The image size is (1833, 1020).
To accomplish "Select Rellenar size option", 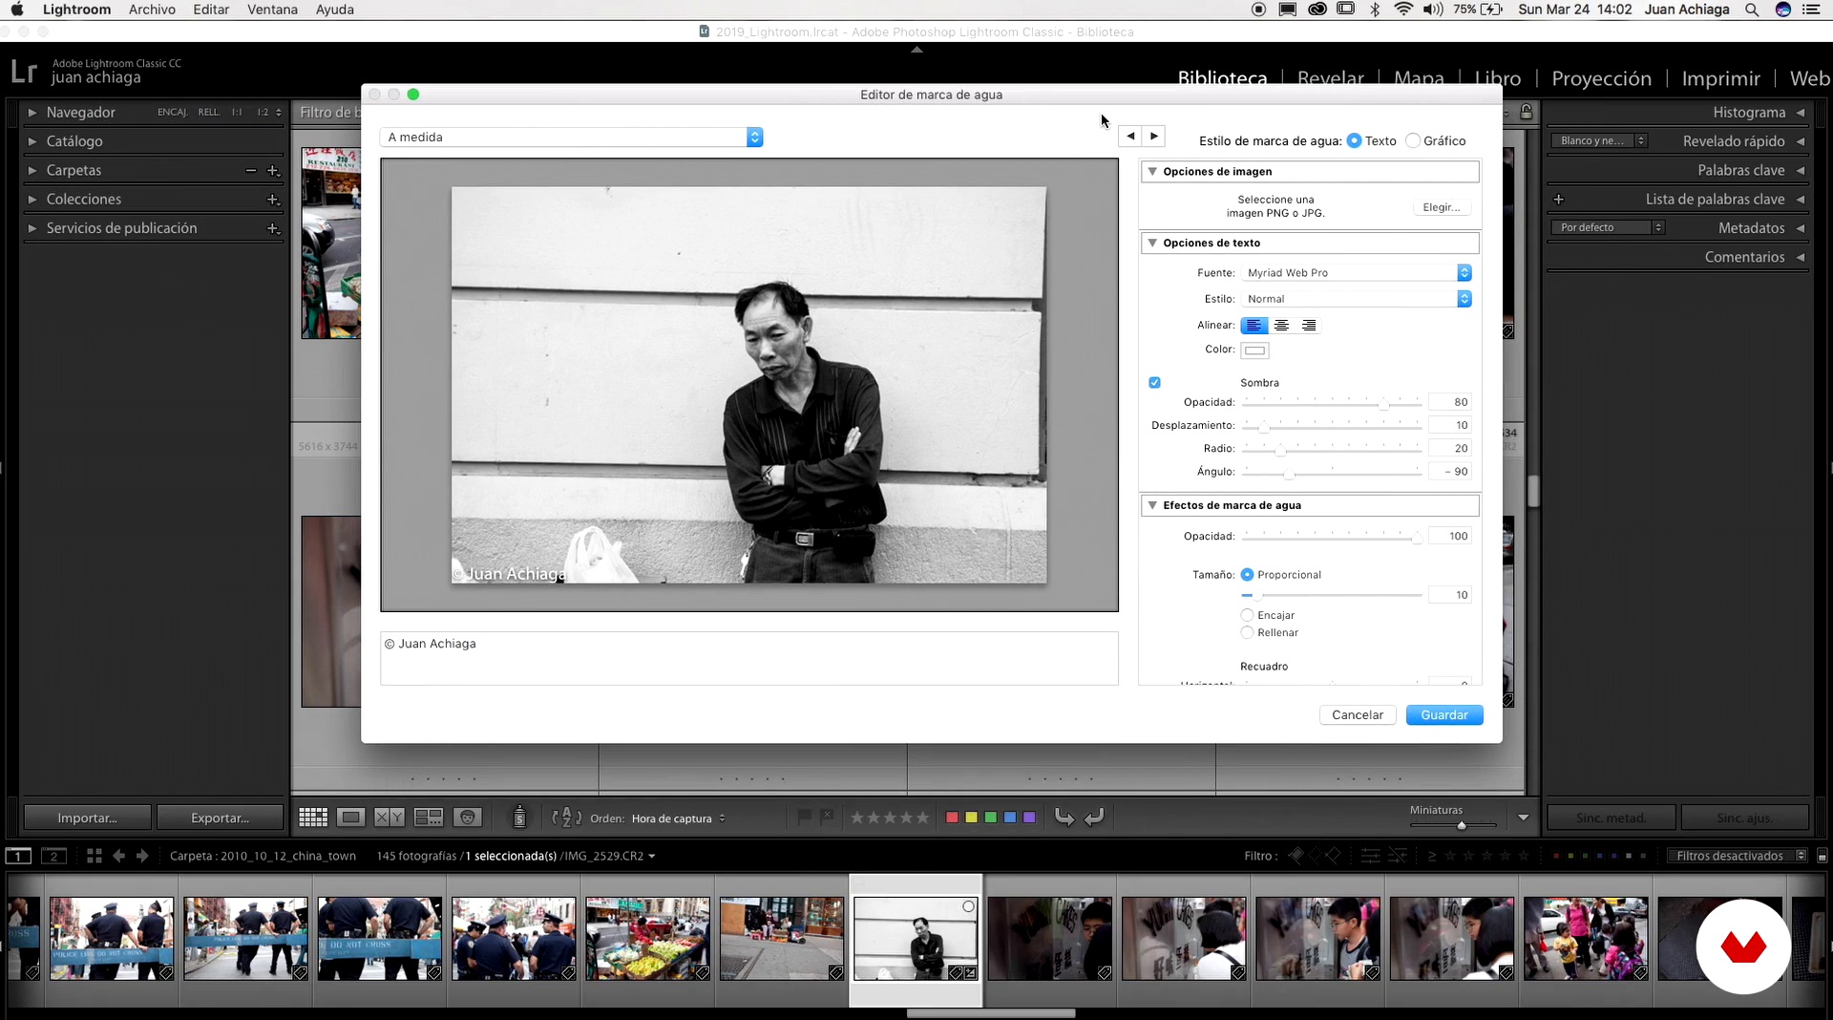I will 1247,632.
